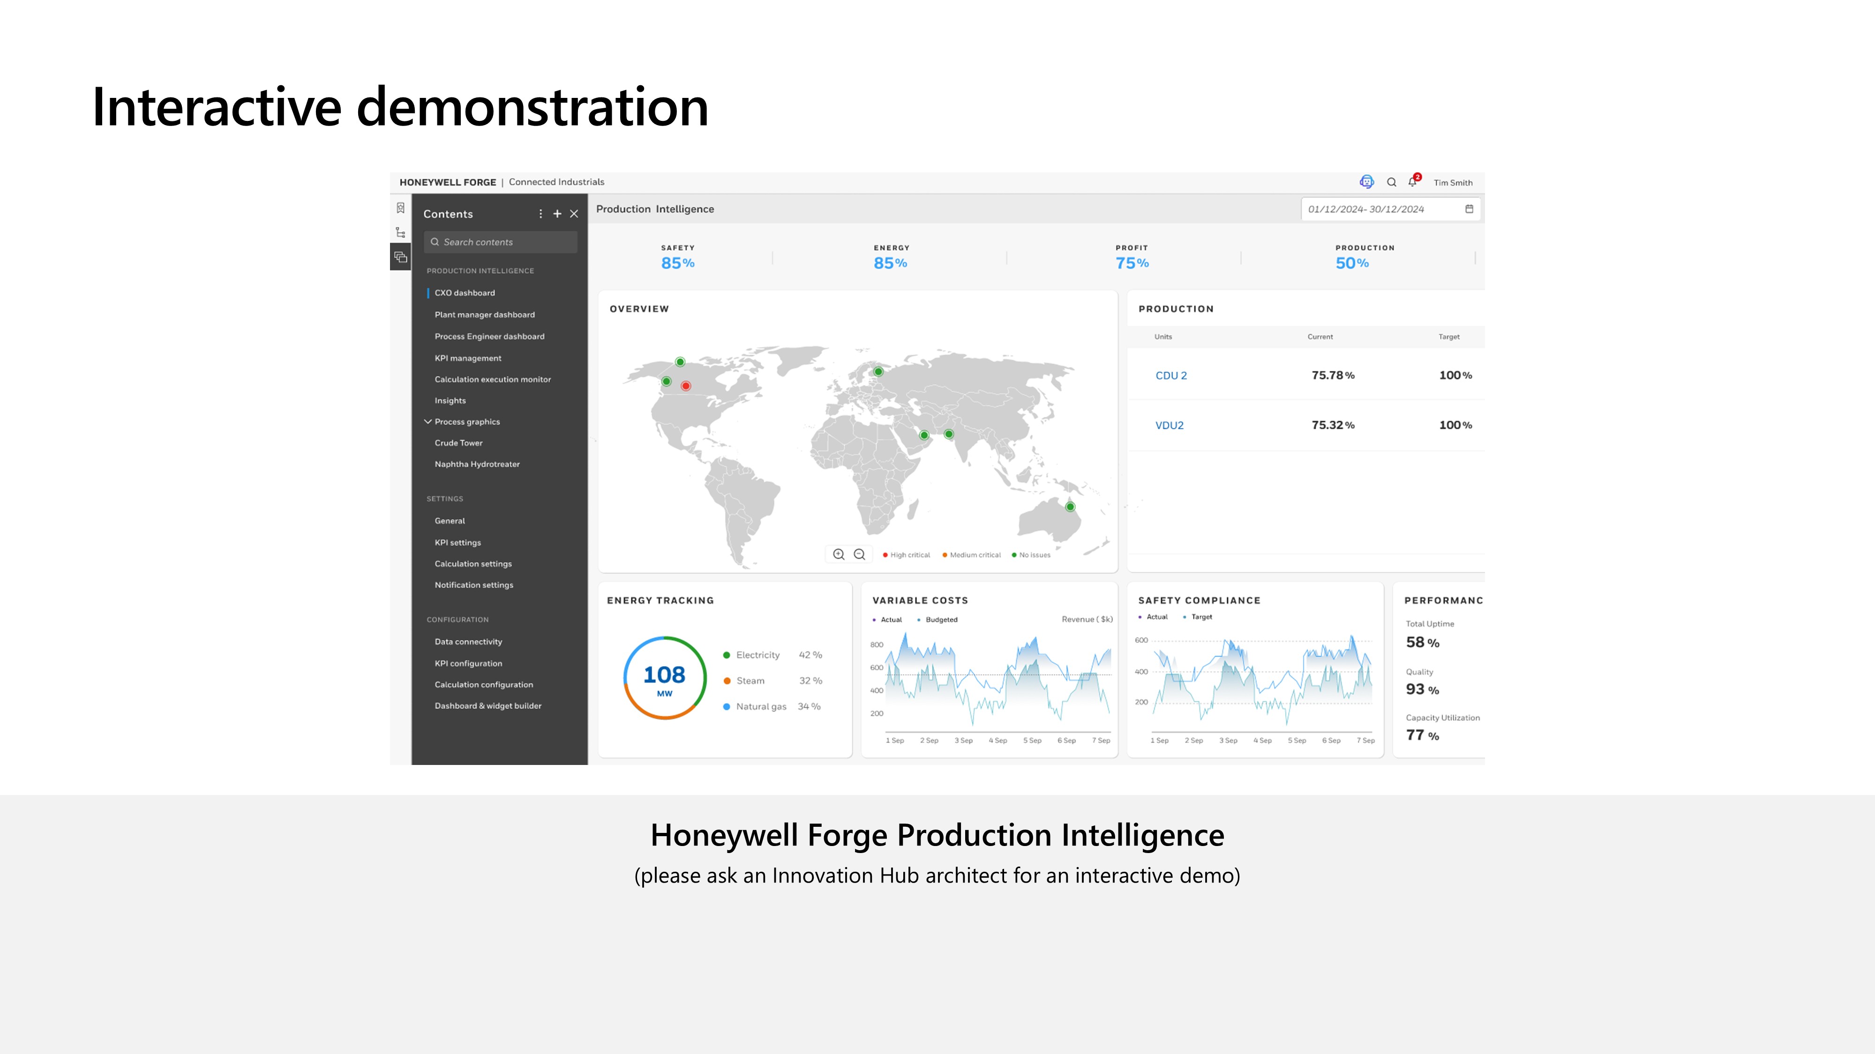Click the search magnifier icon in header

(x=1392, y=183)
